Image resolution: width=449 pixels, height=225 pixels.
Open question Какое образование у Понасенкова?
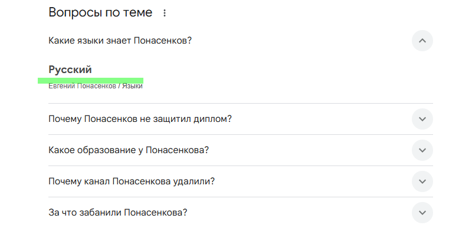tap(129, 150)
